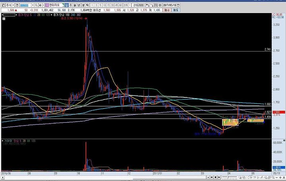Click the 판타지오 stock name label
This screenshot has width=286, height=181.
[54, 5]
